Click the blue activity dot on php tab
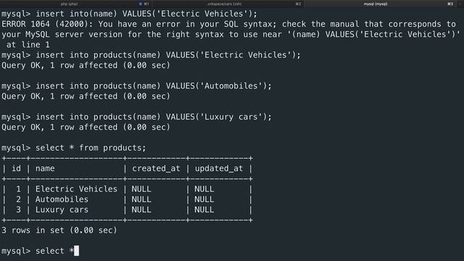This screenshot has width=464, height=261. click(141, 4)
